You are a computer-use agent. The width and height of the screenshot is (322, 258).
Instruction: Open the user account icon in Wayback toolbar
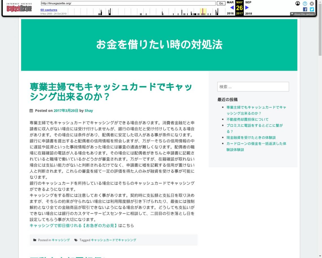(x=297, y=3)
